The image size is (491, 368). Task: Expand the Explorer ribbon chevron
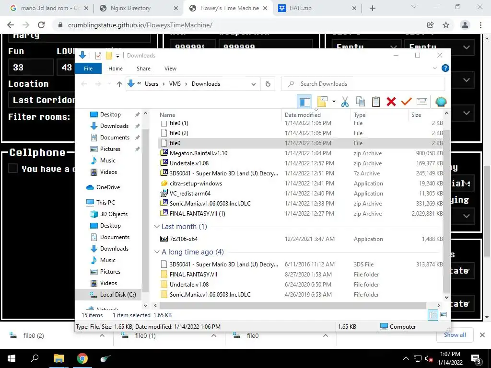[434, 68]
